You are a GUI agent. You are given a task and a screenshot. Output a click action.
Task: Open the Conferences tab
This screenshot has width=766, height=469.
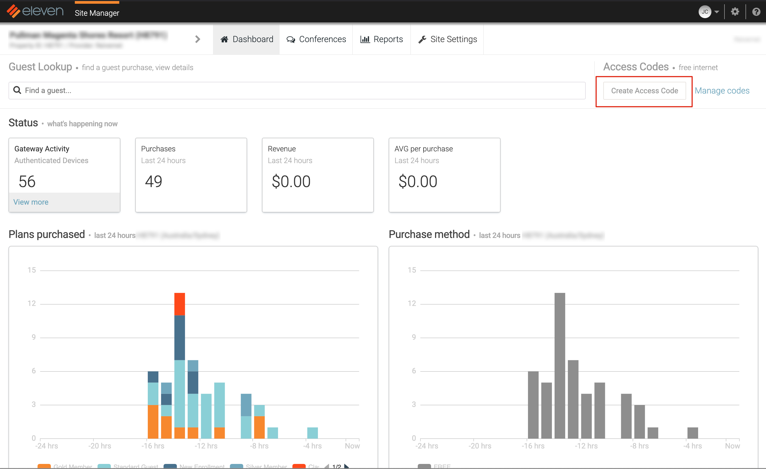[x=316, y=39]
